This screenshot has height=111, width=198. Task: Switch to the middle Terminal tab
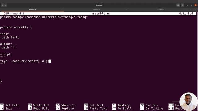tap(97, 10)
